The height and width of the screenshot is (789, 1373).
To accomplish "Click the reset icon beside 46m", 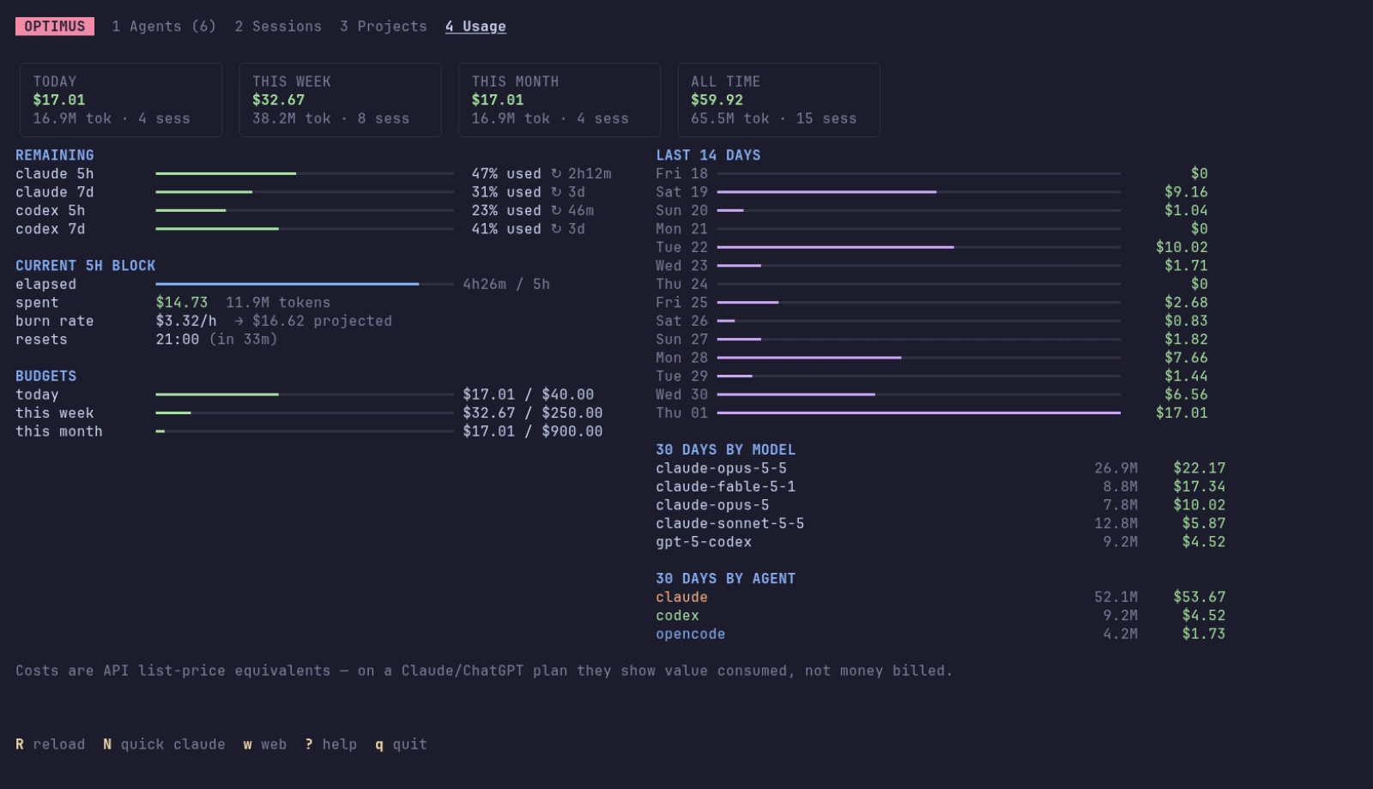I will (555, 211).
